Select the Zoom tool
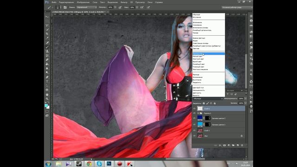Image resolution: width=297 pixels, height=167 pixels. 47,99
